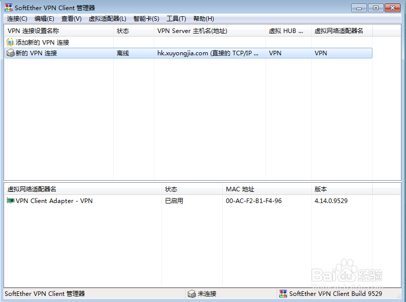Select 添加新的 VPN 连接 row text
The image size is (406, 302).
coord(42,43)
